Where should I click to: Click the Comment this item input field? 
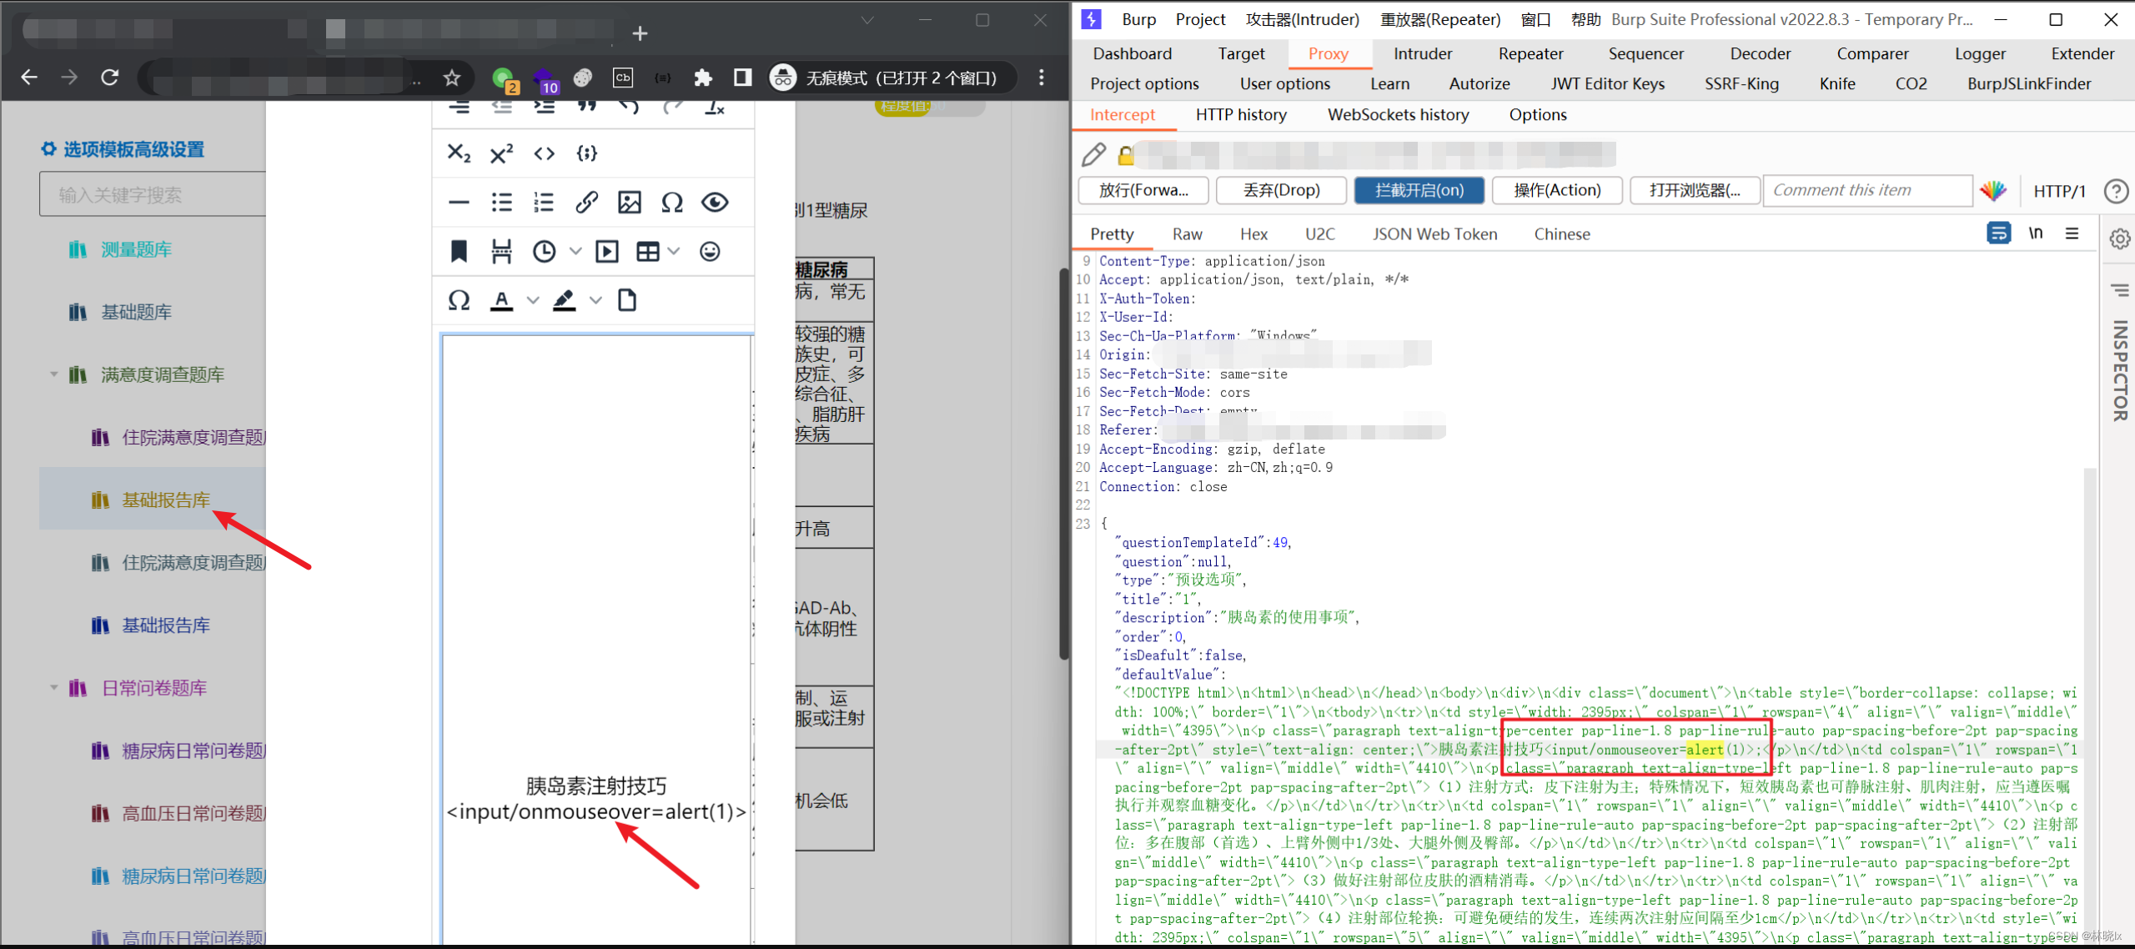1868,190
